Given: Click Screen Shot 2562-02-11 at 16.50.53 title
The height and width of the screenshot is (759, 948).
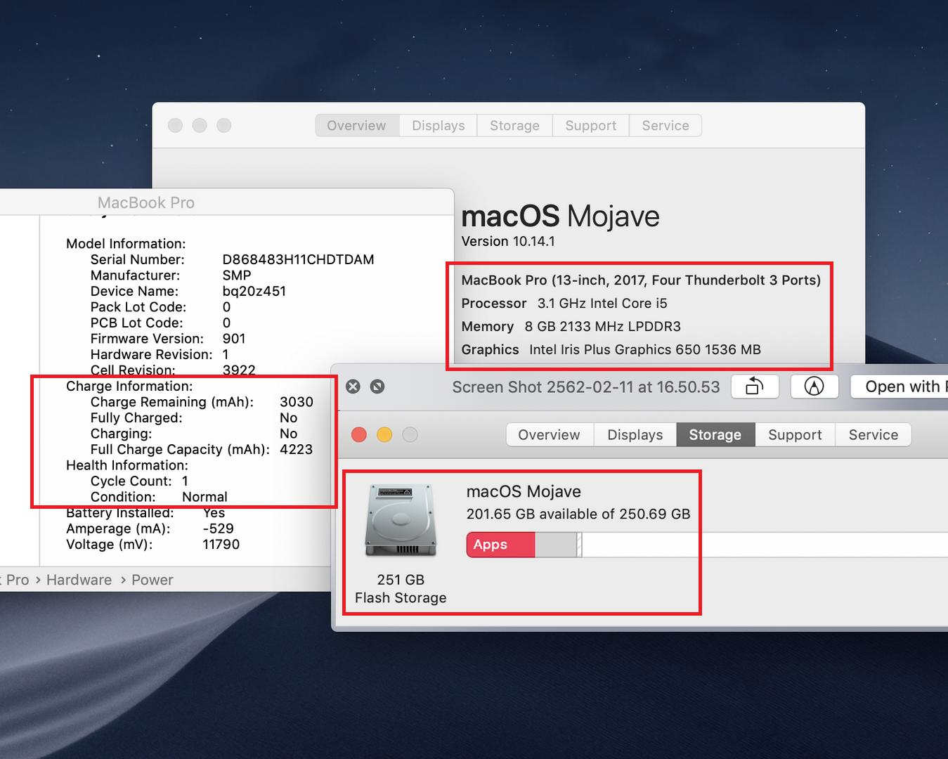Looking at the screenshot, I should coord(586,387).
